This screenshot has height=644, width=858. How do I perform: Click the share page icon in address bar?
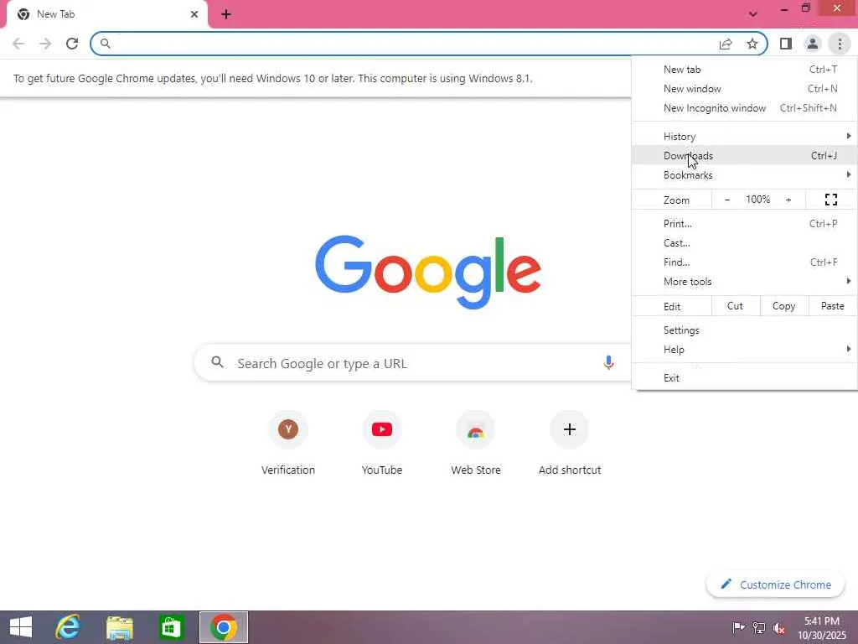click(726, 44)
